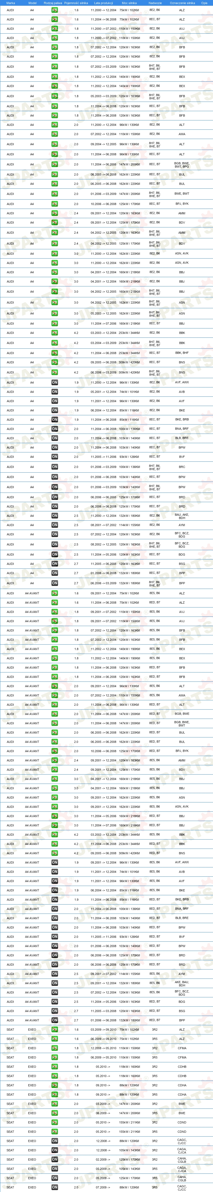Screen dimensions: 213x1192
Task: Click the Moc silnika column header
Action: [129, 3]
